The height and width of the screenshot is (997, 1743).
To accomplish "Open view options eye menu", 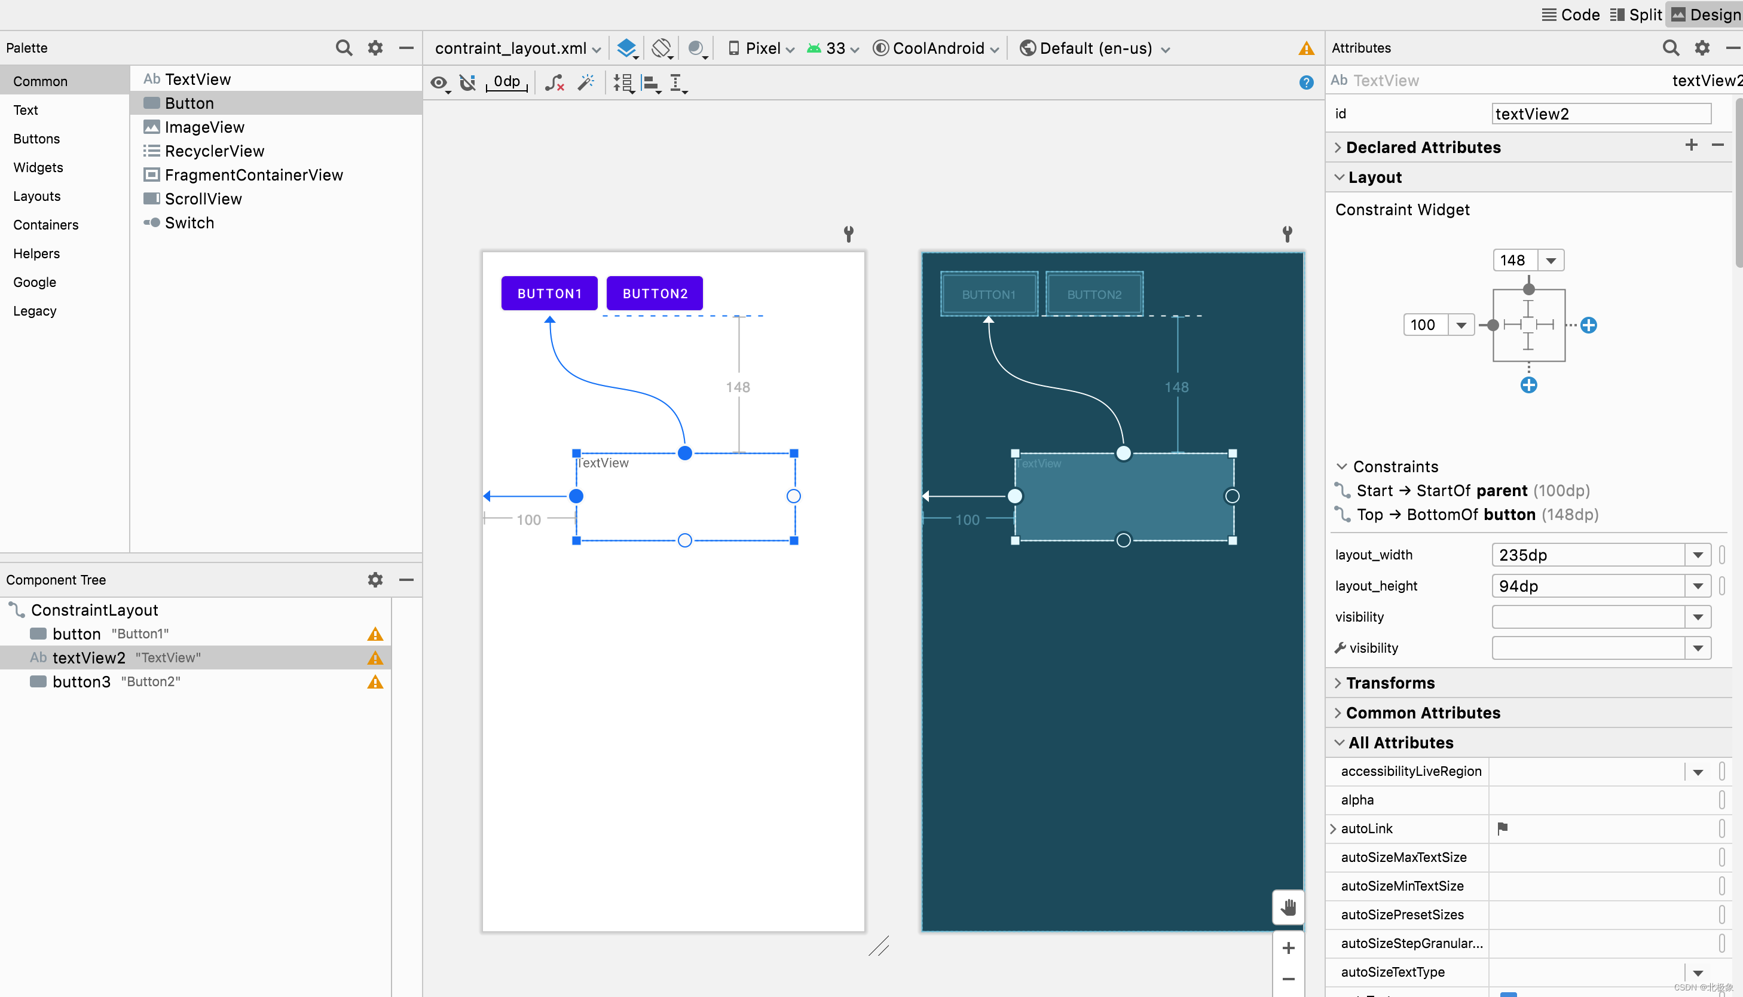I will tap(440, 84).
